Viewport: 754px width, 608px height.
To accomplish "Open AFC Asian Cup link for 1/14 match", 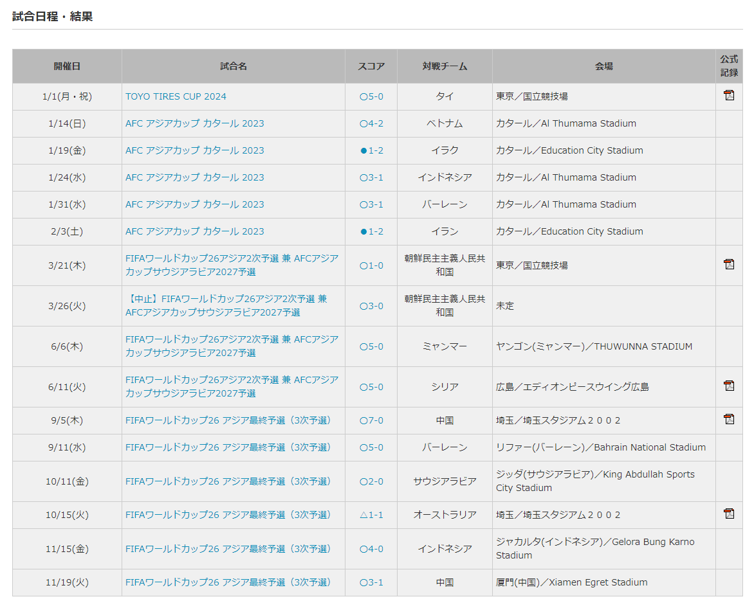I will pos(195,123).
